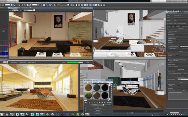188x117 pixels.
Task: Pick material from object eyedropper
Action: point(91,105)
